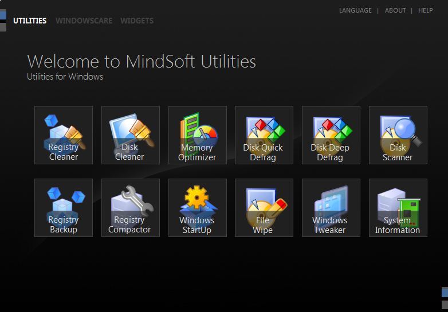Open the Disk Deep Defrag tool

pyautogui.click(x=331, y=135)
